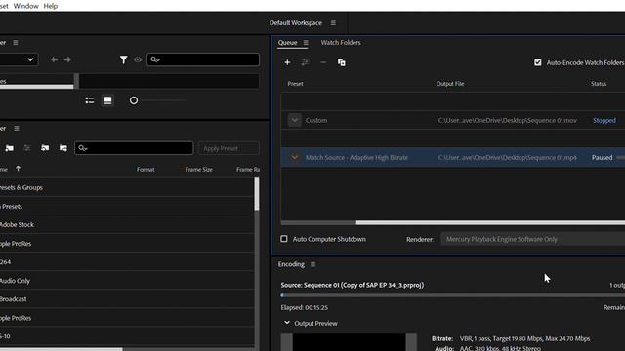
Task: Click the output preview thumbnail
Action: 349,342
